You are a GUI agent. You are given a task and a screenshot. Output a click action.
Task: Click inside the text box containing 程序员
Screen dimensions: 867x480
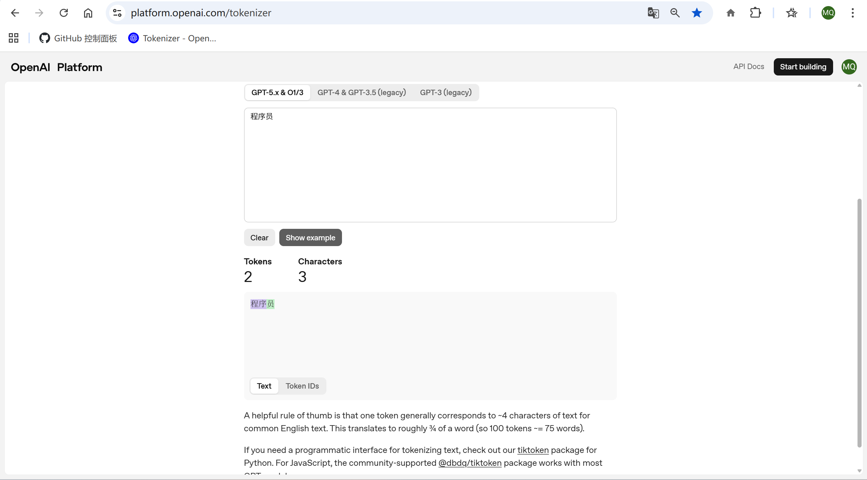tap(430, 165)
